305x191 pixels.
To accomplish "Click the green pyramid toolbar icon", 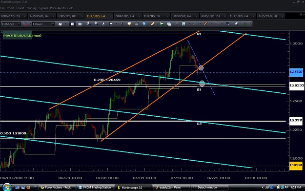I will (x=245, y=24).
